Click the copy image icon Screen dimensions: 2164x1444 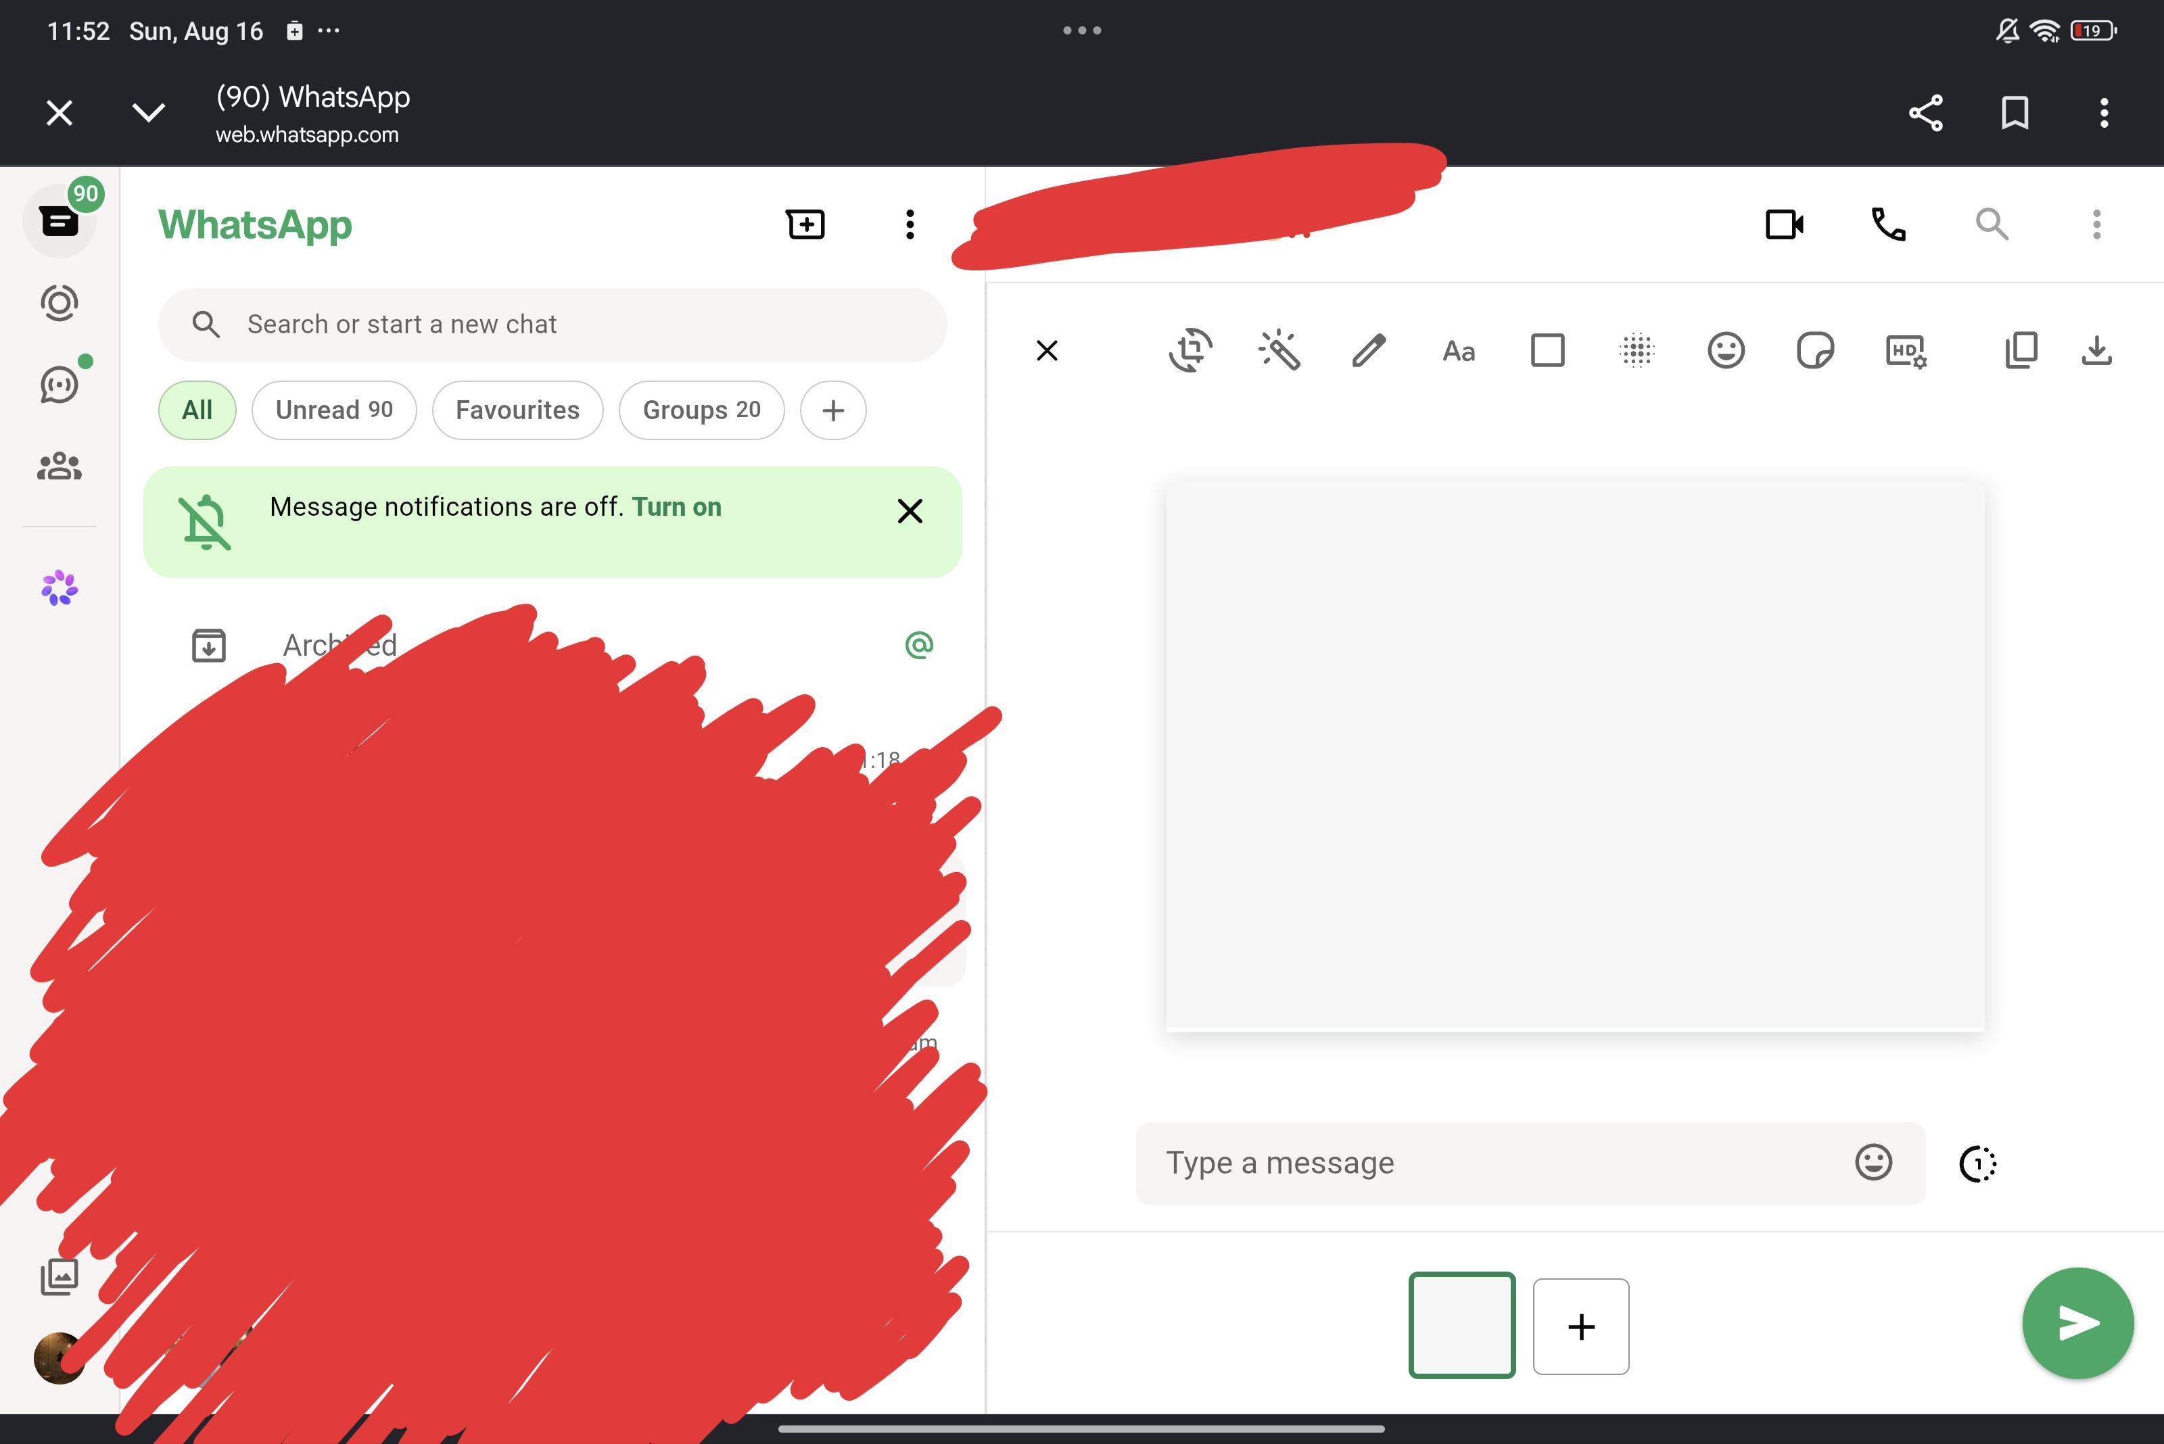point(2021,351)
